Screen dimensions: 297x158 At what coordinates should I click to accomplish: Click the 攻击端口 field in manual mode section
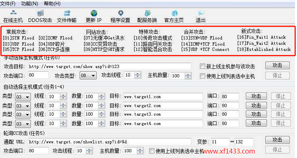pyautogui.click(x=38, y=75)
